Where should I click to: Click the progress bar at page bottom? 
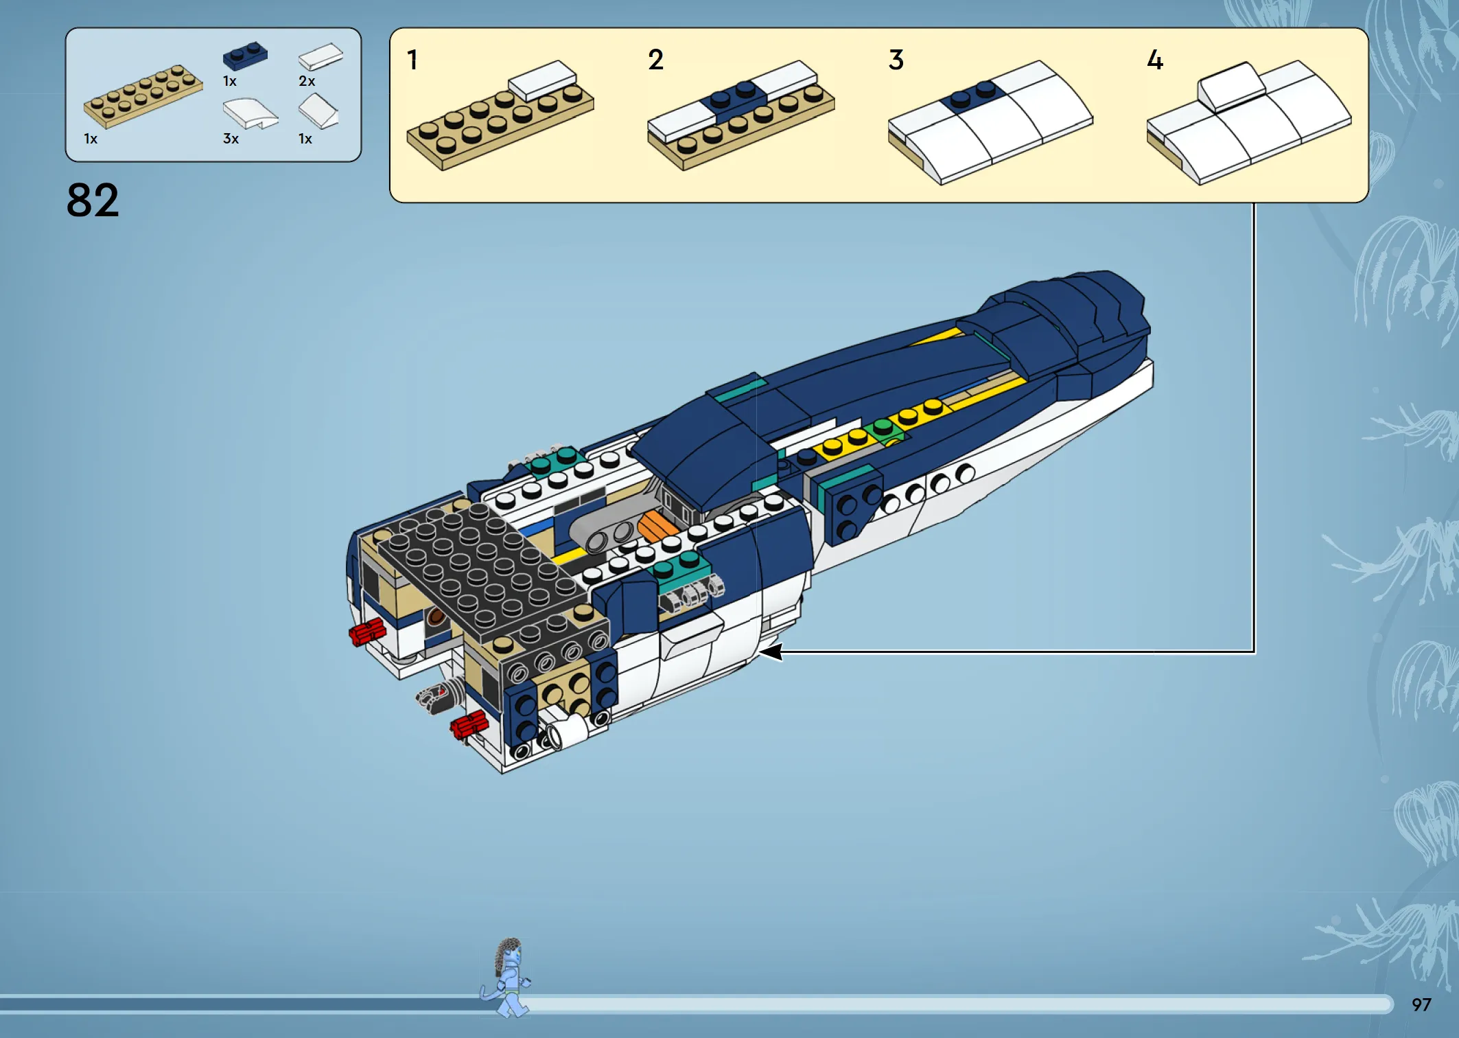[x=697, y=1004]
